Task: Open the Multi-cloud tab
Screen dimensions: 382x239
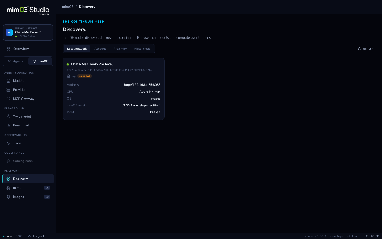Action: pyautogui.click(x=142, y=49)
